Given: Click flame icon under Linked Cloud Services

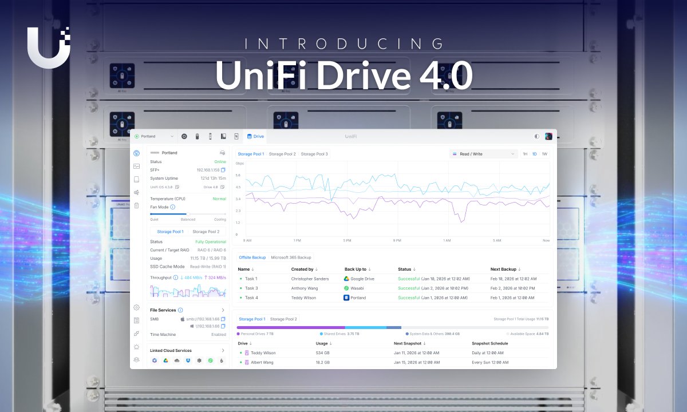Looking at the screenshot, I should click(222, 360).
